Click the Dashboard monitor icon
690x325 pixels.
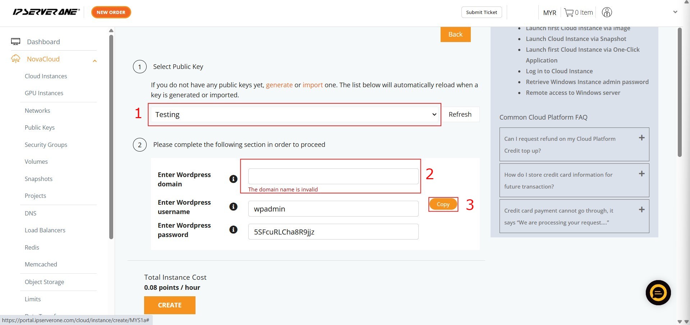coord(16,42)
